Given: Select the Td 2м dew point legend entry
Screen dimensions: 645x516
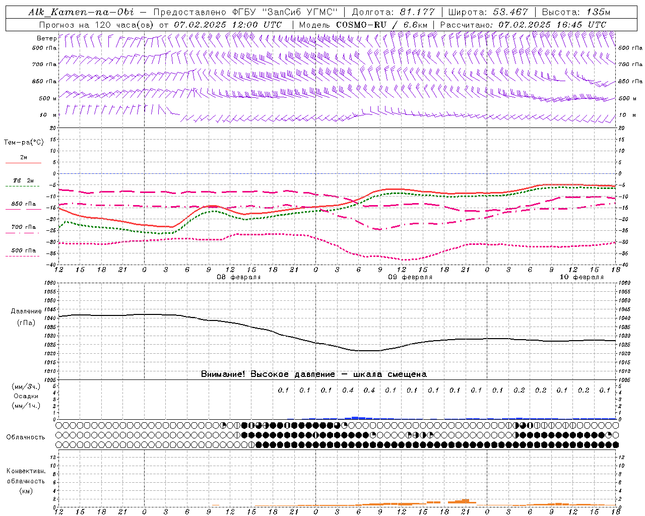Looking at the screenshot, I should (x=23, y=183).
